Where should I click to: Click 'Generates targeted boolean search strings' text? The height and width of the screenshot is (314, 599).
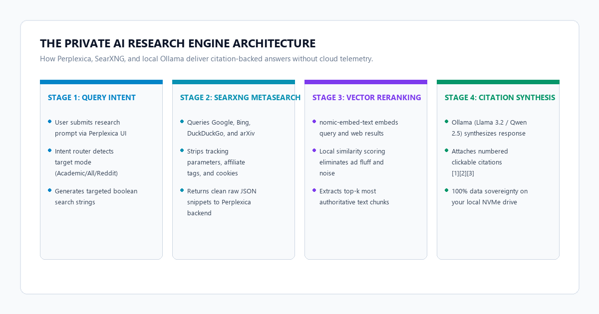[96, 196]
